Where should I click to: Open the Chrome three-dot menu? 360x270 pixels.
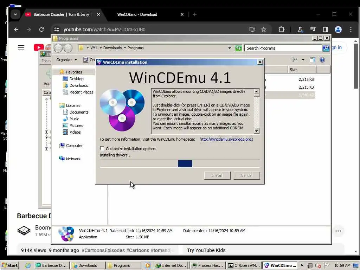tap(351, 30)
